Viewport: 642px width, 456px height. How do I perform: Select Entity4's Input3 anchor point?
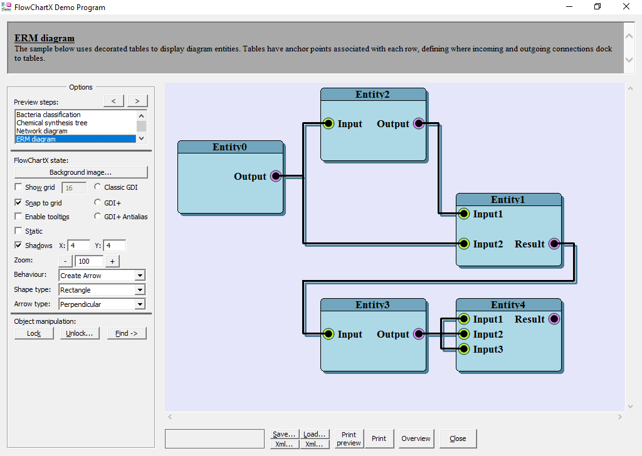[463, 350]
